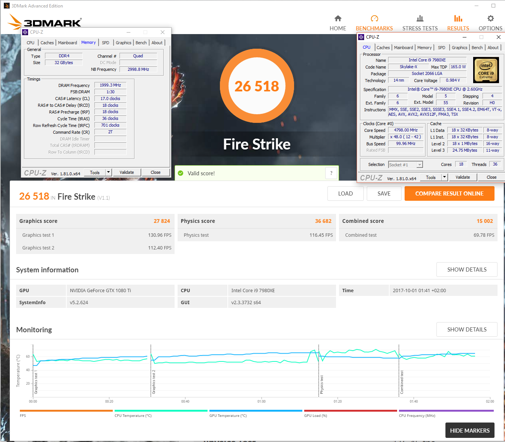This screenshot has width=505, height=442.
Task: Click COMPARE RESULT ONLINE button
Action: tap(449, 194)
